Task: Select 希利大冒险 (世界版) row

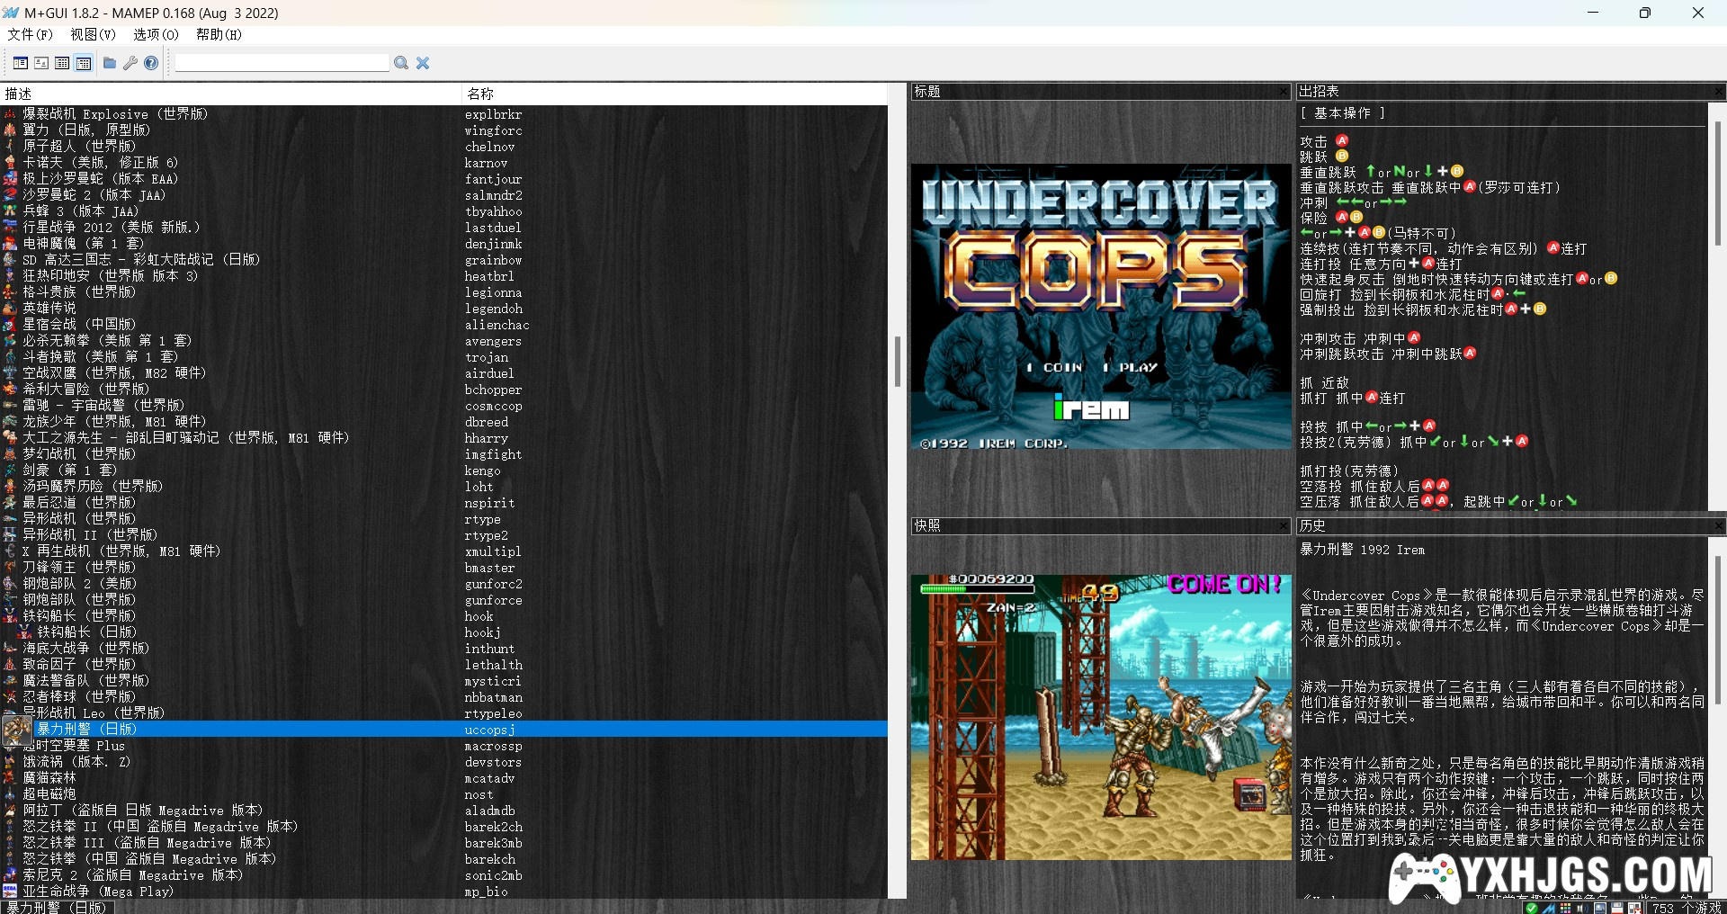Action: point(444,390)
